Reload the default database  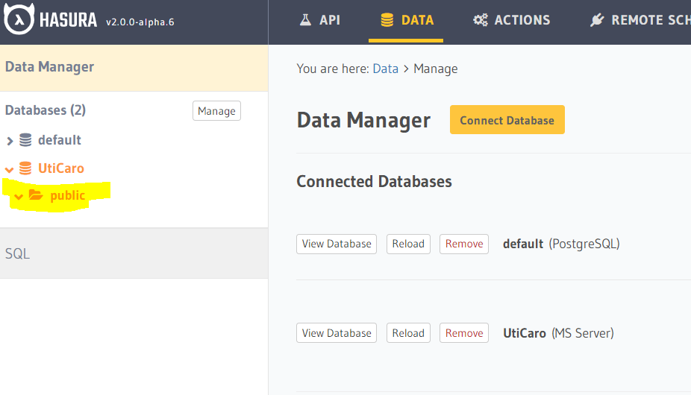[x=408, y=244]
